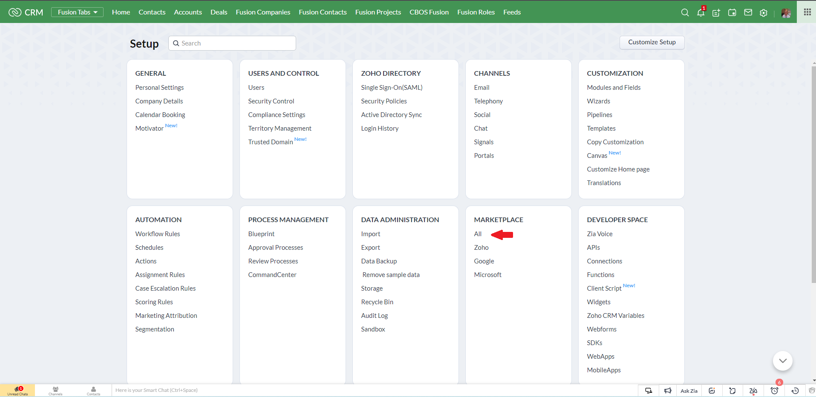
Task: Click the page vertical scrollbar
Action: tap(813, 174)
